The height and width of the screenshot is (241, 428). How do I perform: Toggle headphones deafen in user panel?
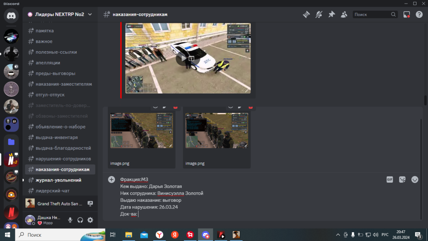click(80, 220)
